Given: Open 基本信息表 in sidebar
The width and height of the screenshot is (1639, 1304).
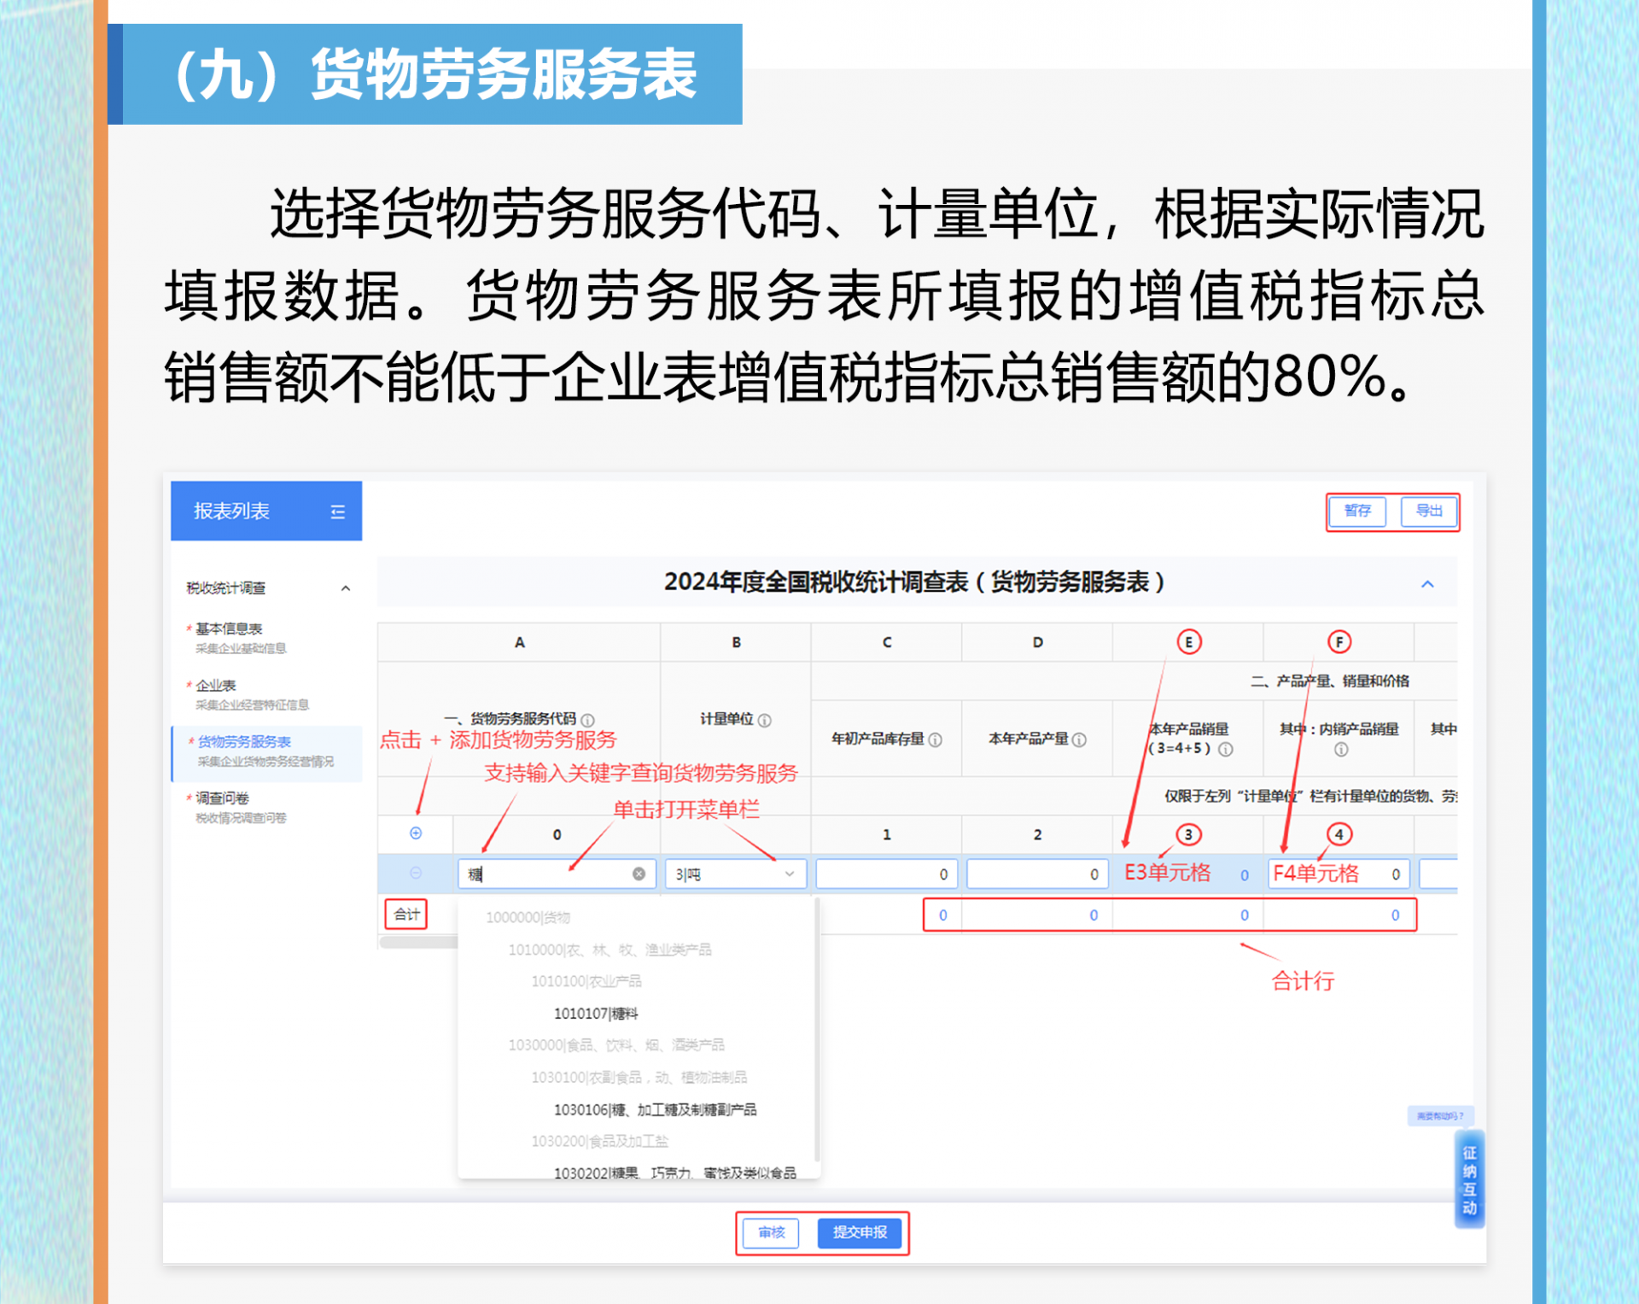Looking at the screenshot, I should (229, 629).
